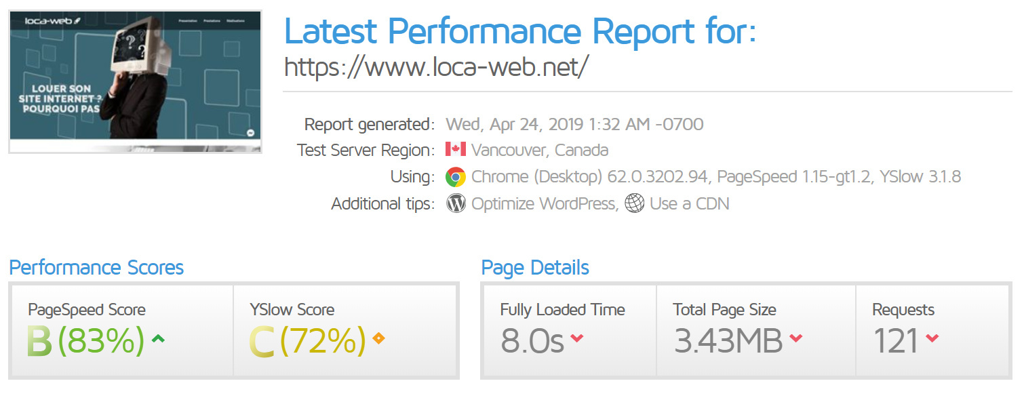Click the loca-web site screenshot thumbnail

[x=135, y=81]
